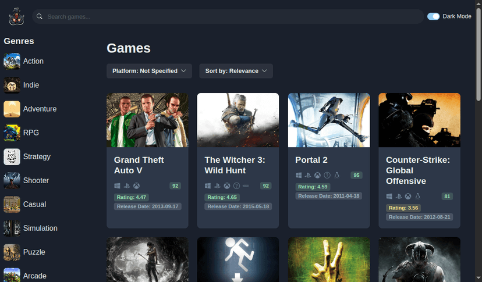
Task: Toggle the Dark Mode switch
Action: 434,16
